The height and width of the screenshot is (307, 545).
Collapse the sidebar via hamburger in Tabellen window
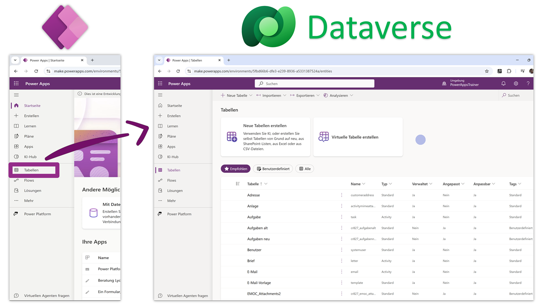click(x=160, y=95)
